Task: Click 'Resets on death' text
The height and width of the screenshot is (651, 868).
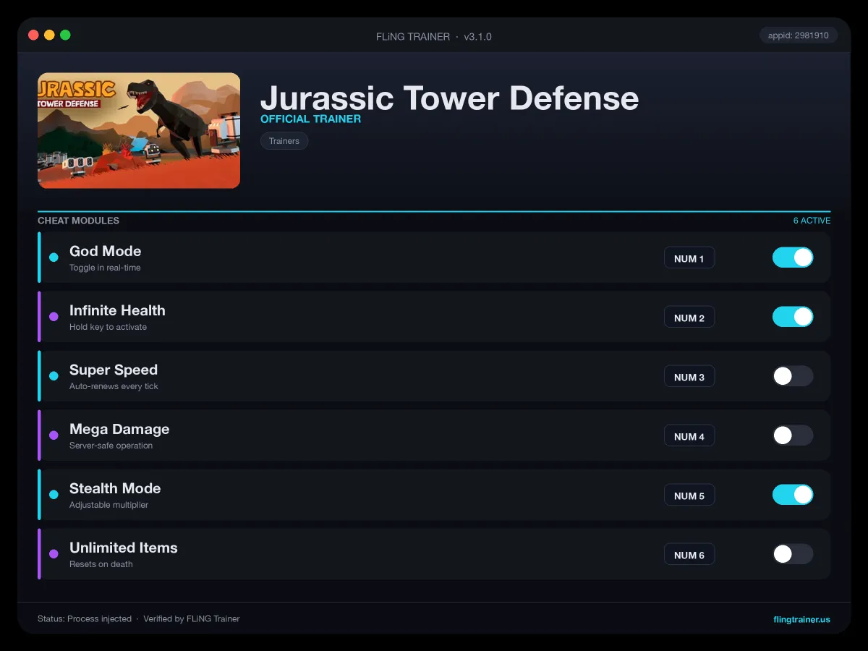Action: point(101,564)
